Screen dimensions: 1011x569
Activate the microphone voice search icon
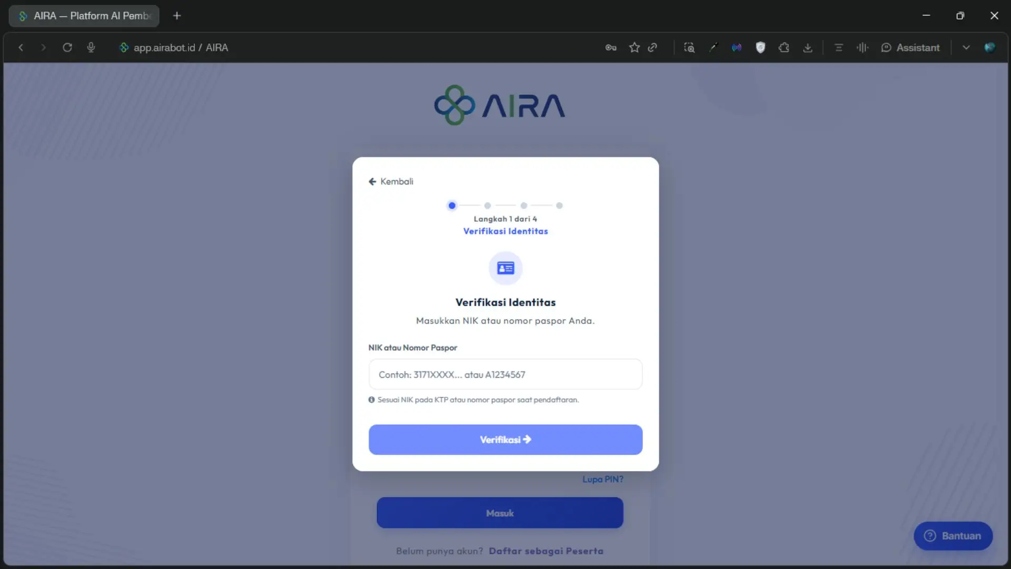click(91, 47)
